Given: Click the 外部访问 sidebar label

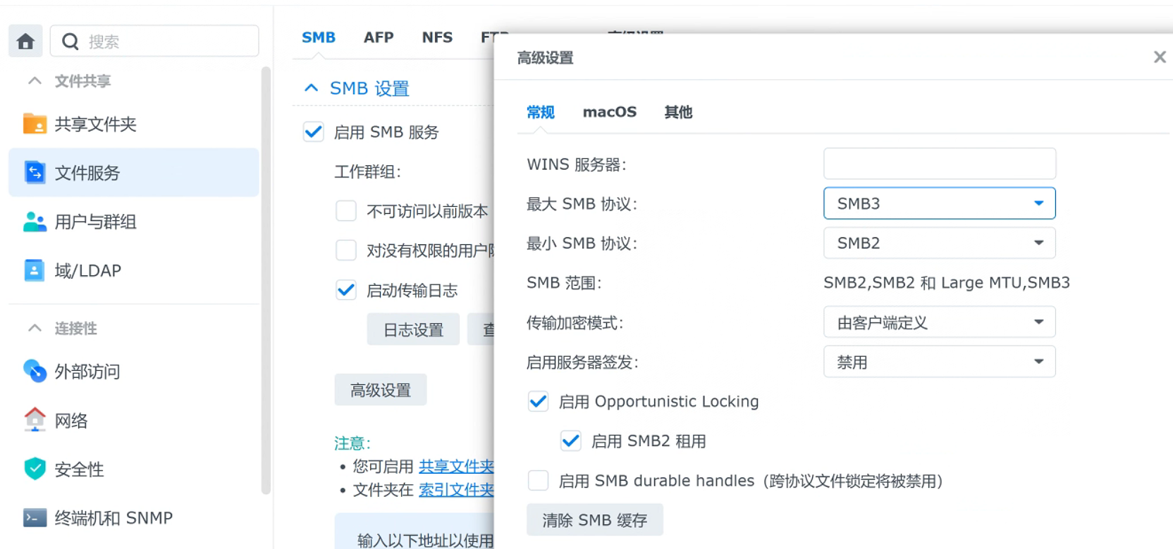Looking at the screenshot, I should [x=87, y=371].
